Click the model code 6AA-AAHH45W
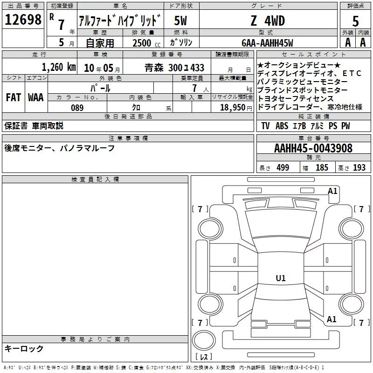The width and height of the screenshot is (373, 373). 267,43
